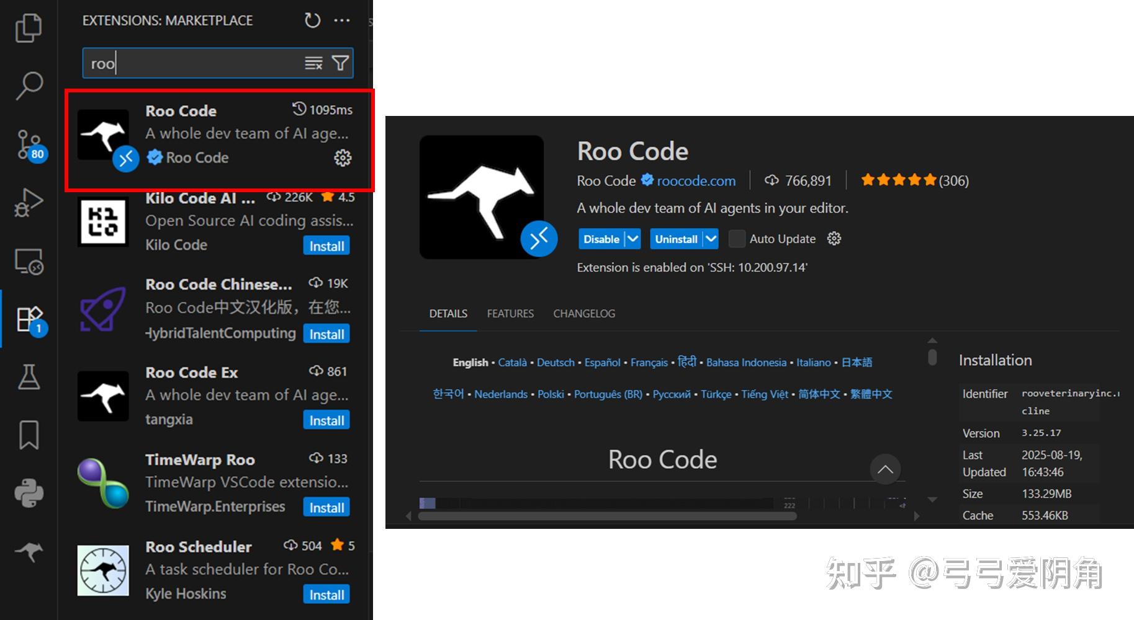Open the Català readme translation
The height and width of the screenshot is (620, 1134).
[x=512, y=363]
